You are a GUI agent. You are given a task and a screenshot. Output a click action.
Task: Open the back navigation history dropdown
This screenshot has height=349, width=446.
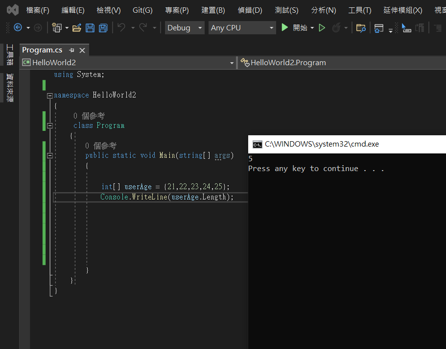click(x=28, y=28)
